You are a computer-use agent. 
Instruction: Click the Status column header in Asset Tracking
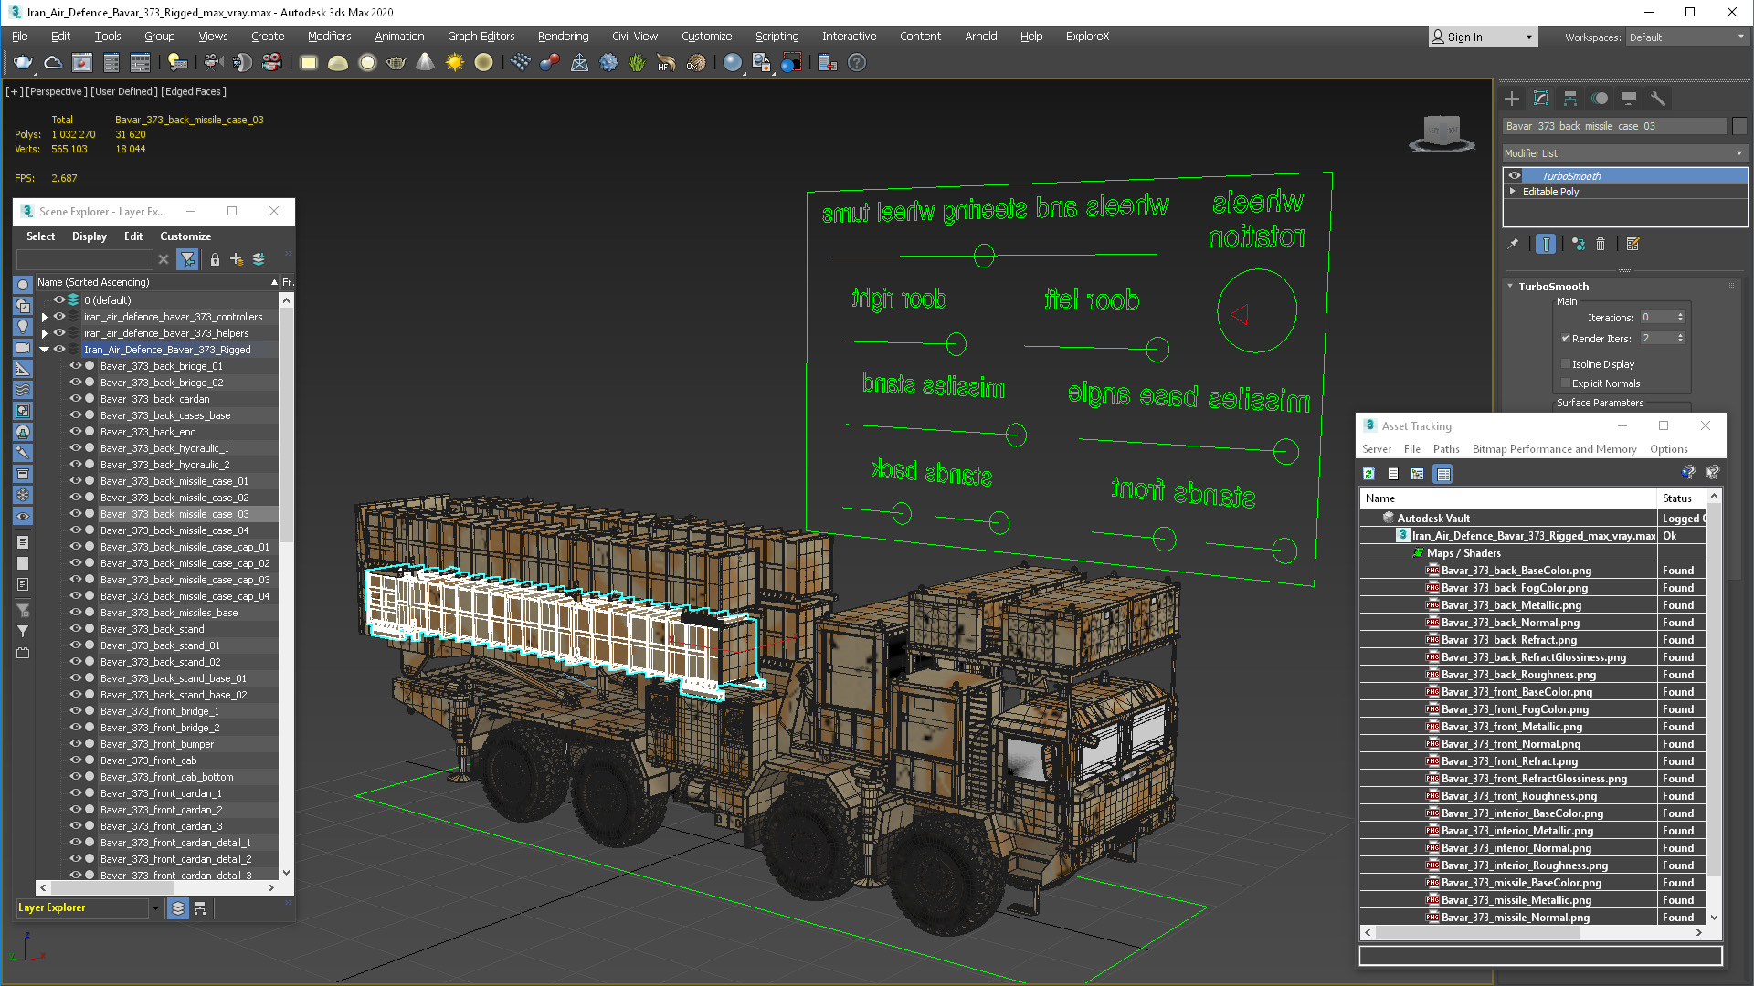point(1681,498)
